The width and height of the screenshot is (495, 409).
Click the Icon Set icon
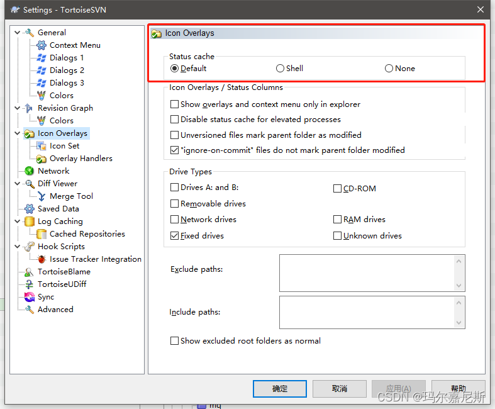pos(42,146)
